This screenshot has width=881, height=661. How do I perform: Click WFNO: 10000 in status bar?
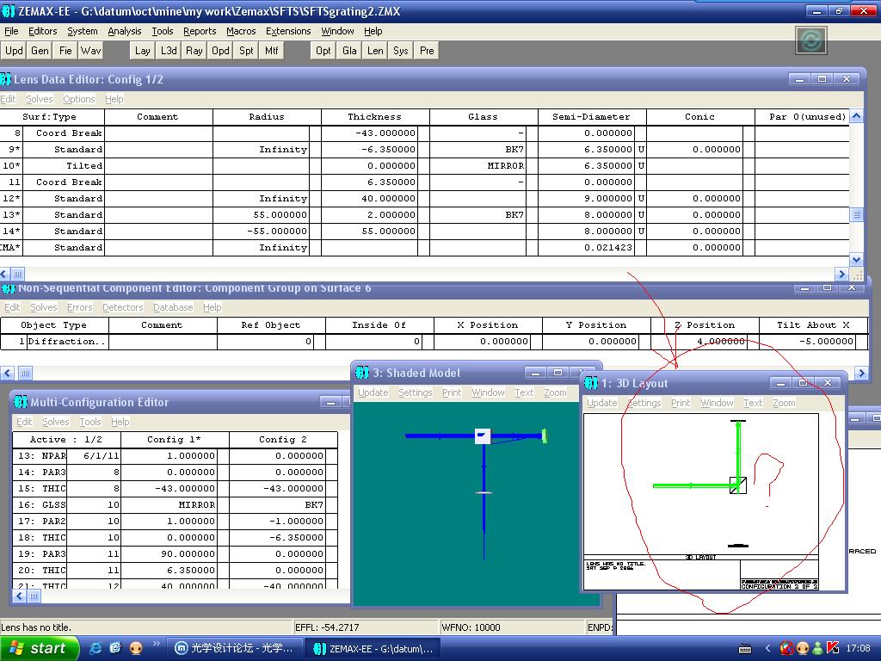coord(471,627)
